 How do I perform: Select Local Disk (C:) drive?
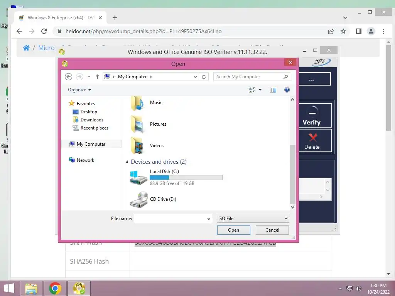click(176, 177)
